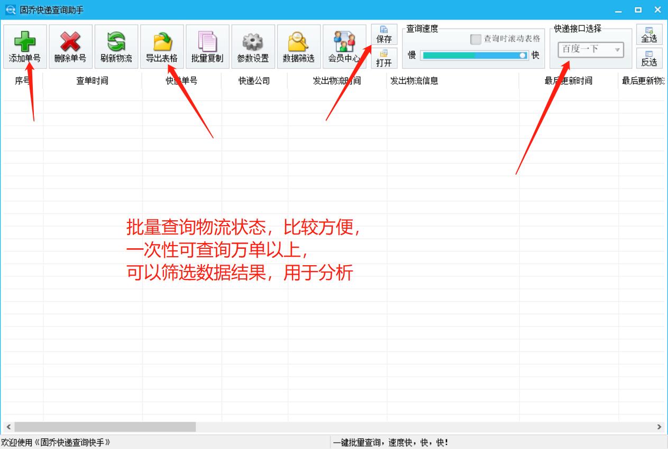Click the 保存 save icon

coord(384,33)
